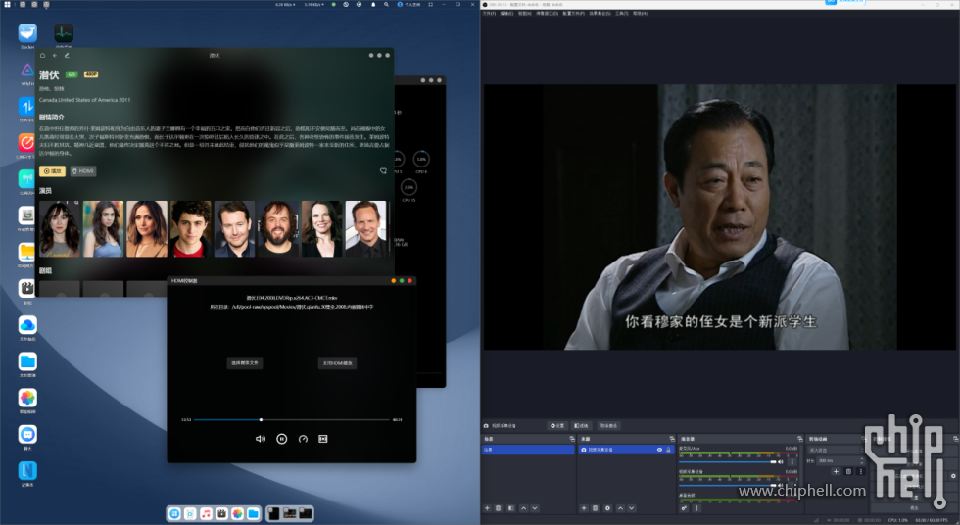Open the playback speed gauge icon
Image resolution: width=960 pixels, height=525 pixels.
[303, 439]
